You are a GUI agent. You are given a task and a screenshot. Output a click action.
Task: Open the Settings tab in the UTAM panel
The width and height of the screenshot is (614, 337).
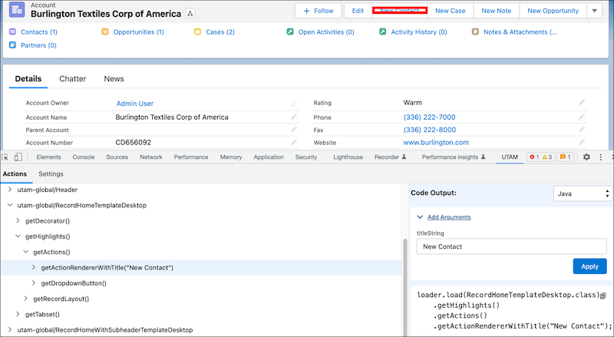pos(51,173)
